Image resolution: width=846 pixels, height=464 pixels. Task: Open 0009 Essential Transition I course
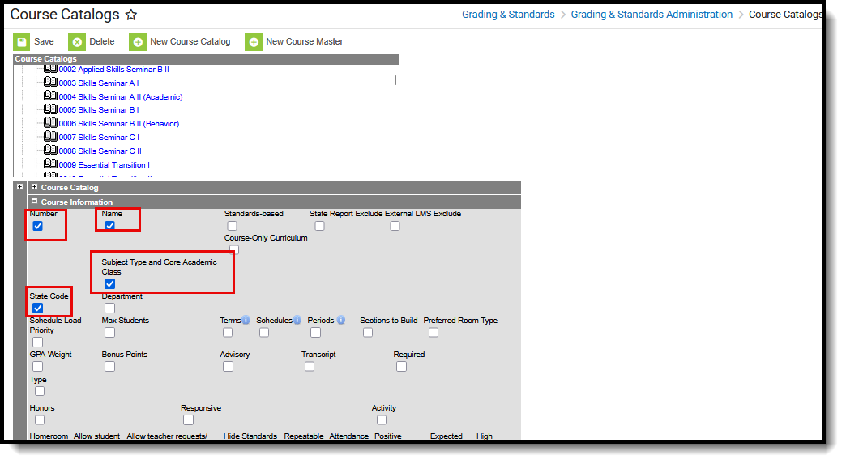click(105, 165)
